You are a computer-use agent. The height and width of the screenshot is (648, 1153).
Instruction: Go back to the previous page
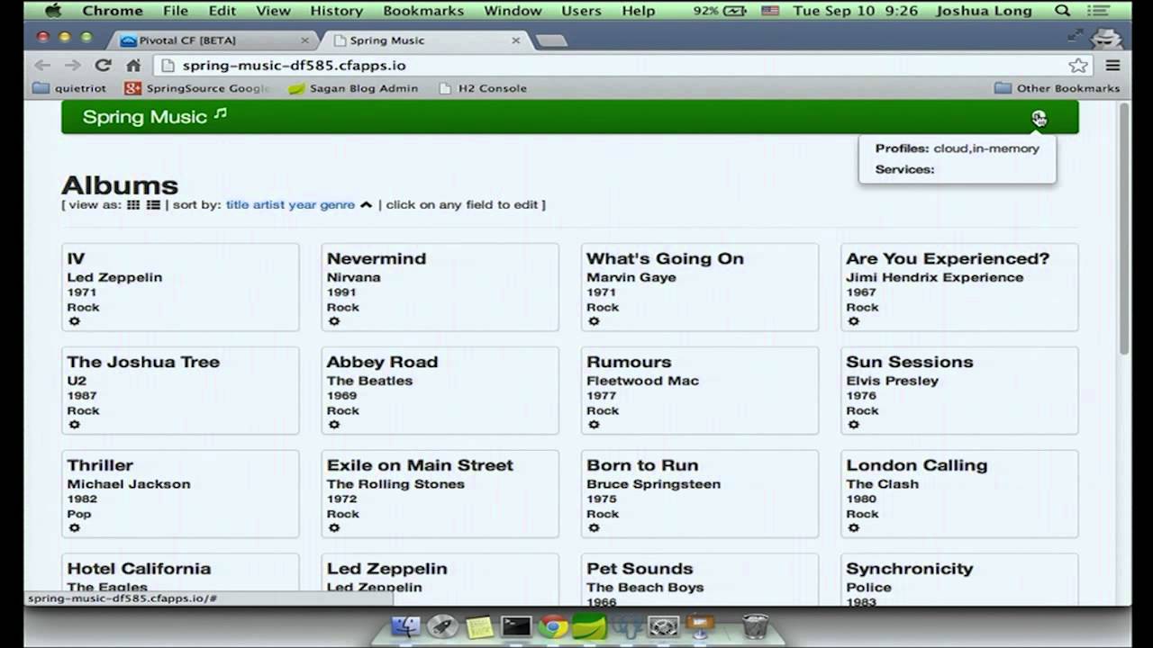tap(41, 65)
